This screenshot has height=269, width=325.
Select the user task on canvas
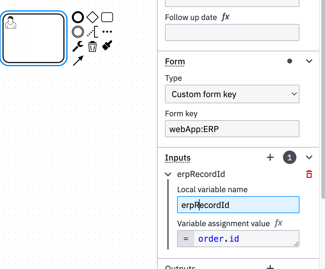pos(33,38)
